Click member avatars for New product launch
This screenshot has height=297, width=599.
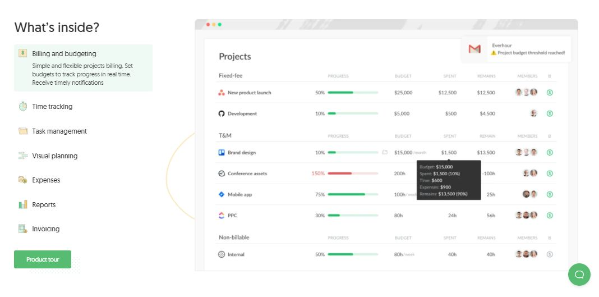point(526,93)
